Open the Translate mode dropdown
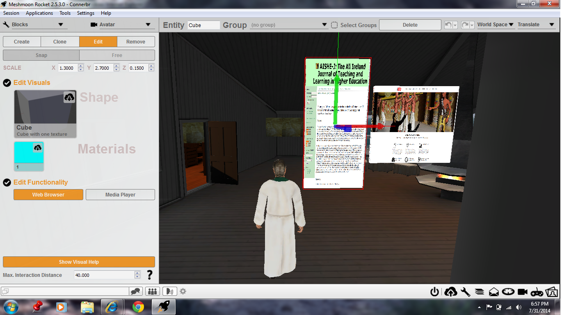The height and width of the screenshot is (315, 562). point(536,25)
